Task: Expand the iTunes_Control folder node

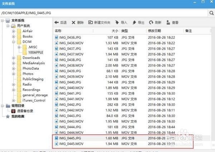Action: pos(14,100)
